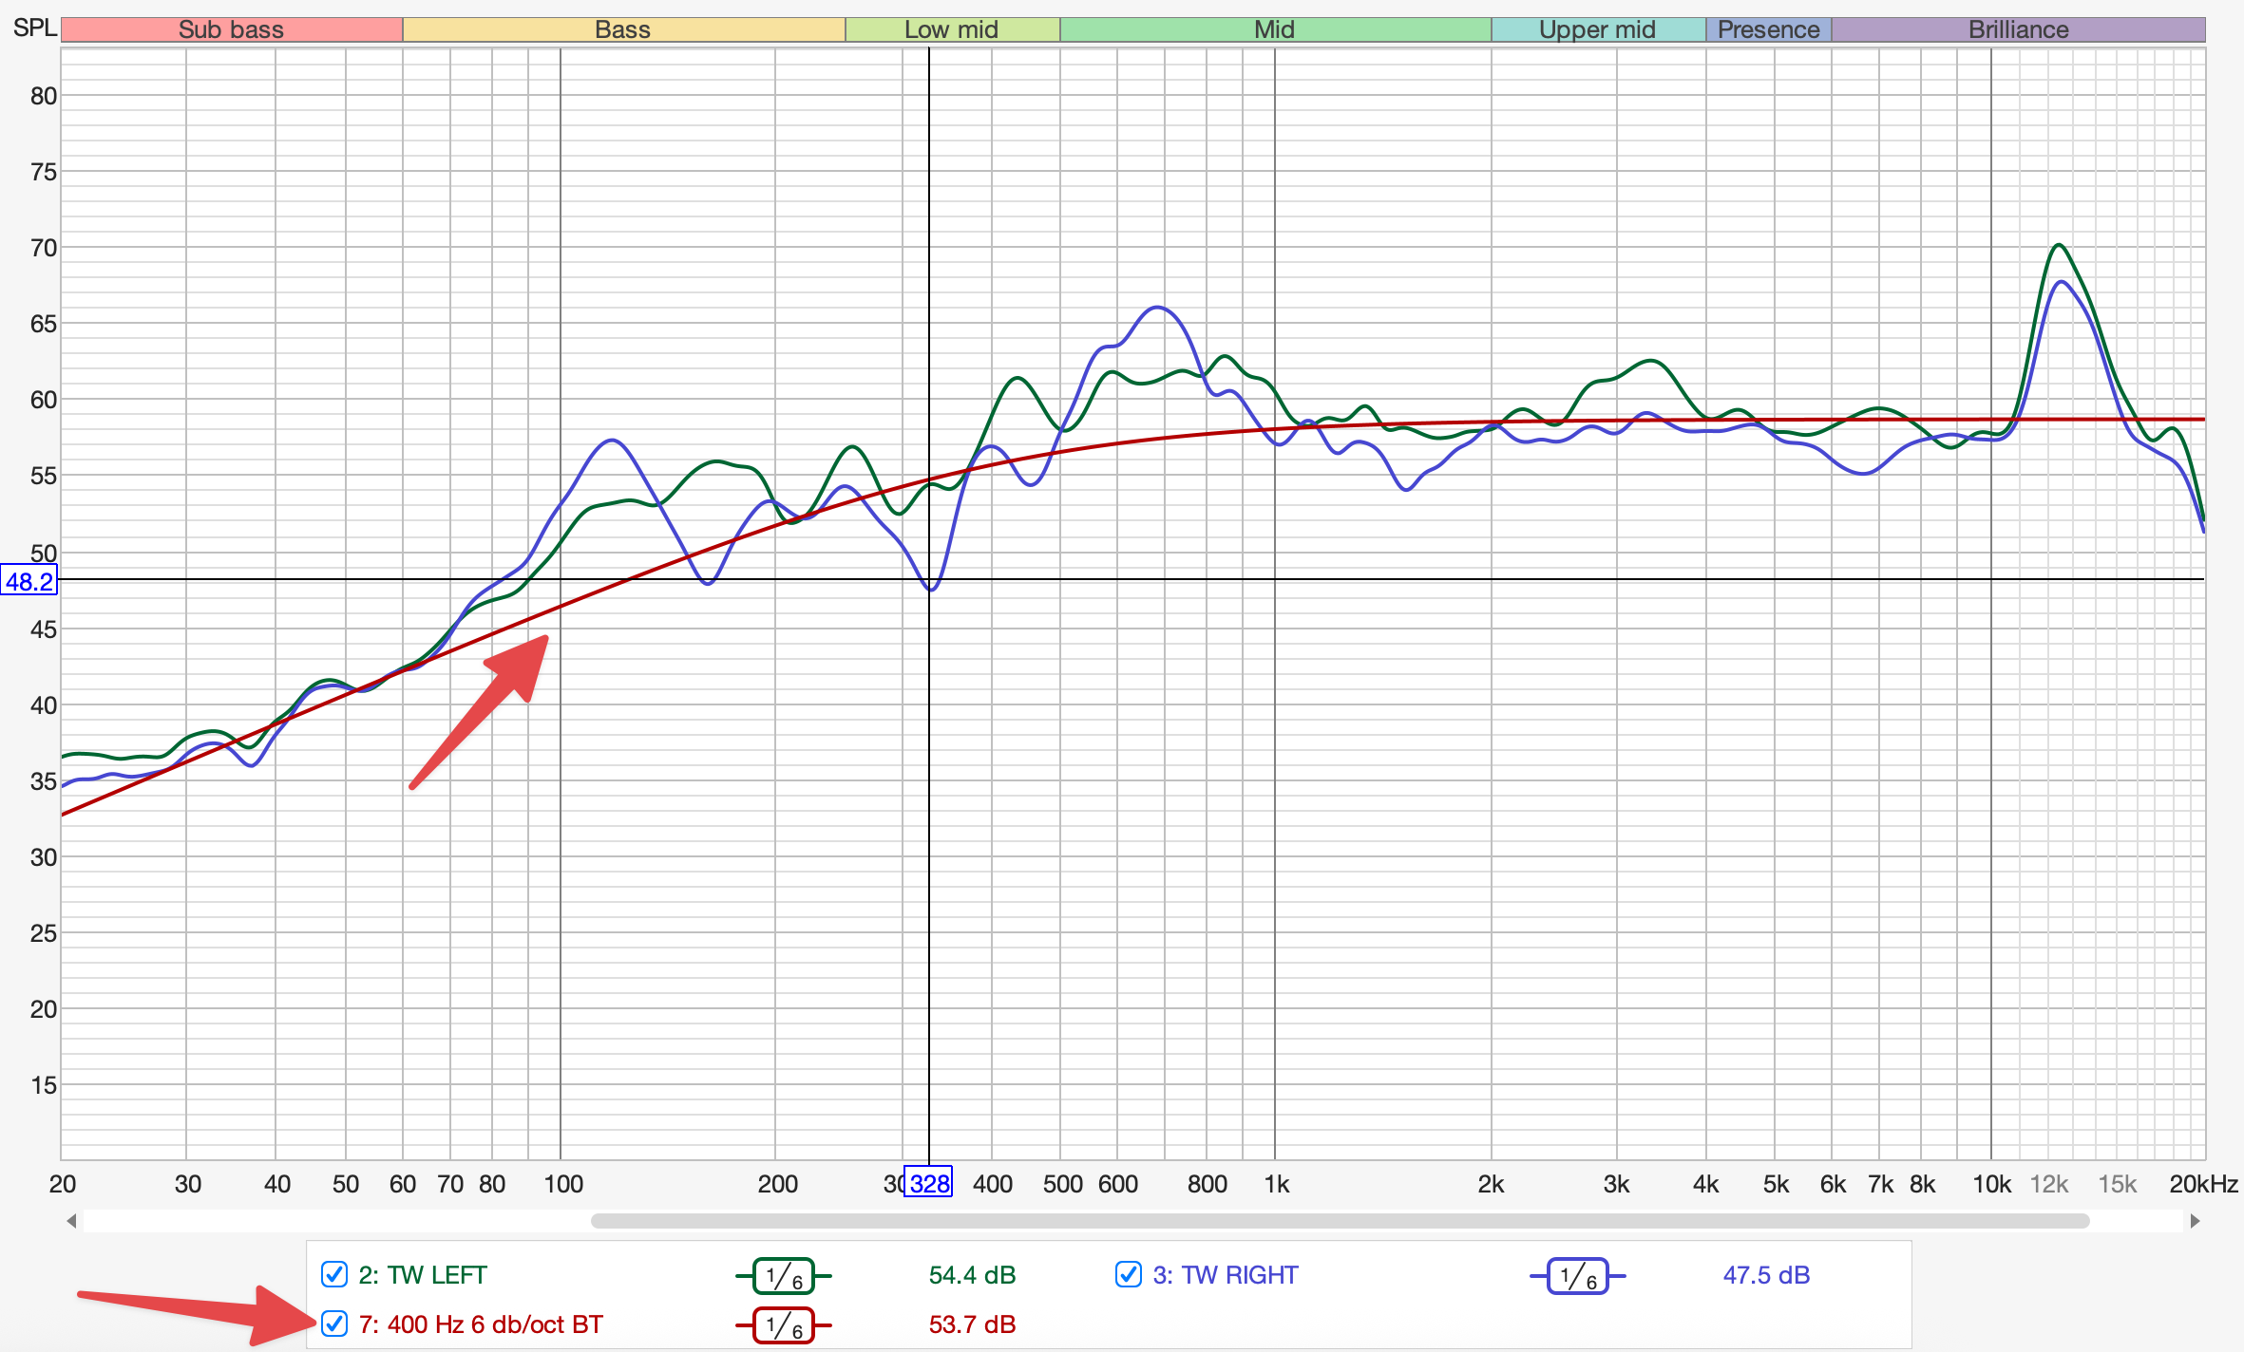The height and width of the screenshot is (1352, 2244).
Task: Click the '2: TW LEFT' trace name
Action: [x=423, y=1275]
